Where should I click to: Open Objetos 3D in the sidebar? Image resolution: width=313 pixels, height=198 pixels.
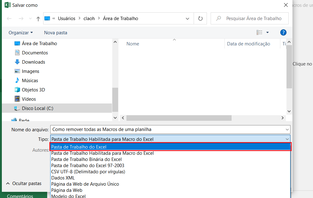pyautogui.click(x=33, y=90)
